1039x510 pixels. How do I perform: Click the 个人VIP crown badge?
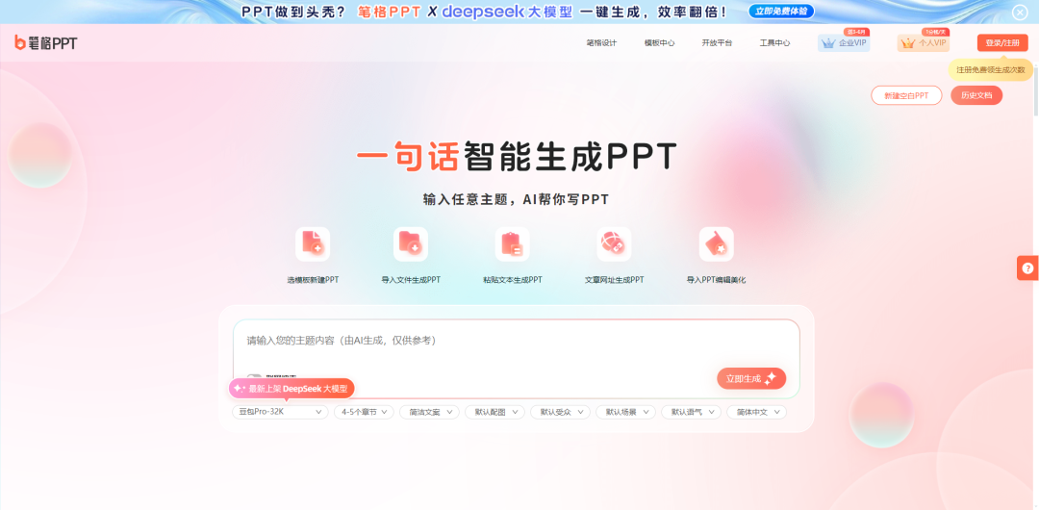924,43
